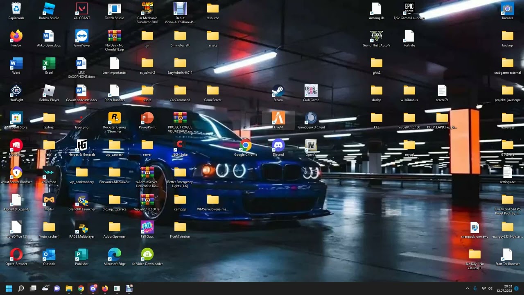Screen dimensions: 524x295
Task: Select the server.7z archive file
Action: tap(442, 93)
